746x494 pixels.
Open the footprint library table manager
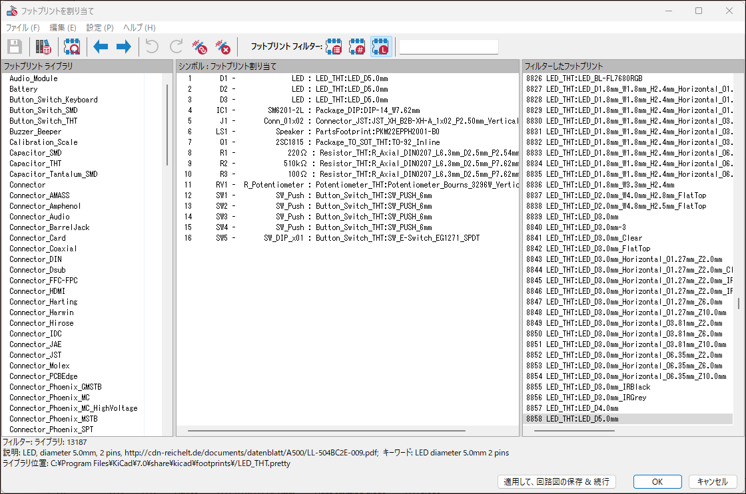pyautogui.click(x=43, y=47)
